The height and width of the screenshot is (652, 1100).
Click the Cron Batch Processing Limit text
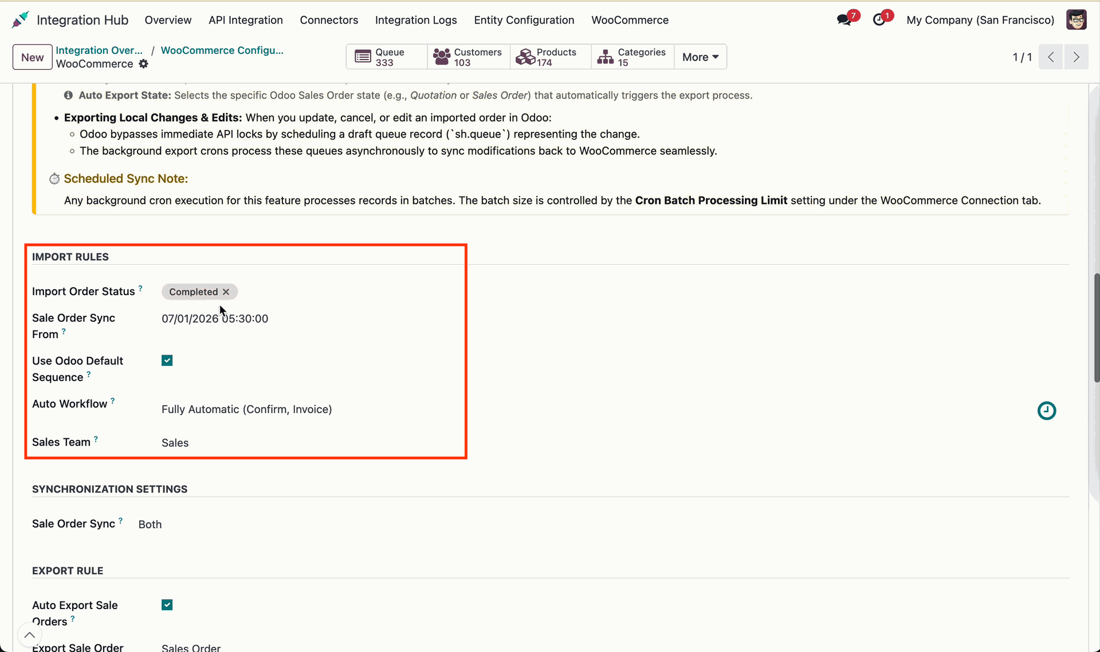click(x=711, y=201)
